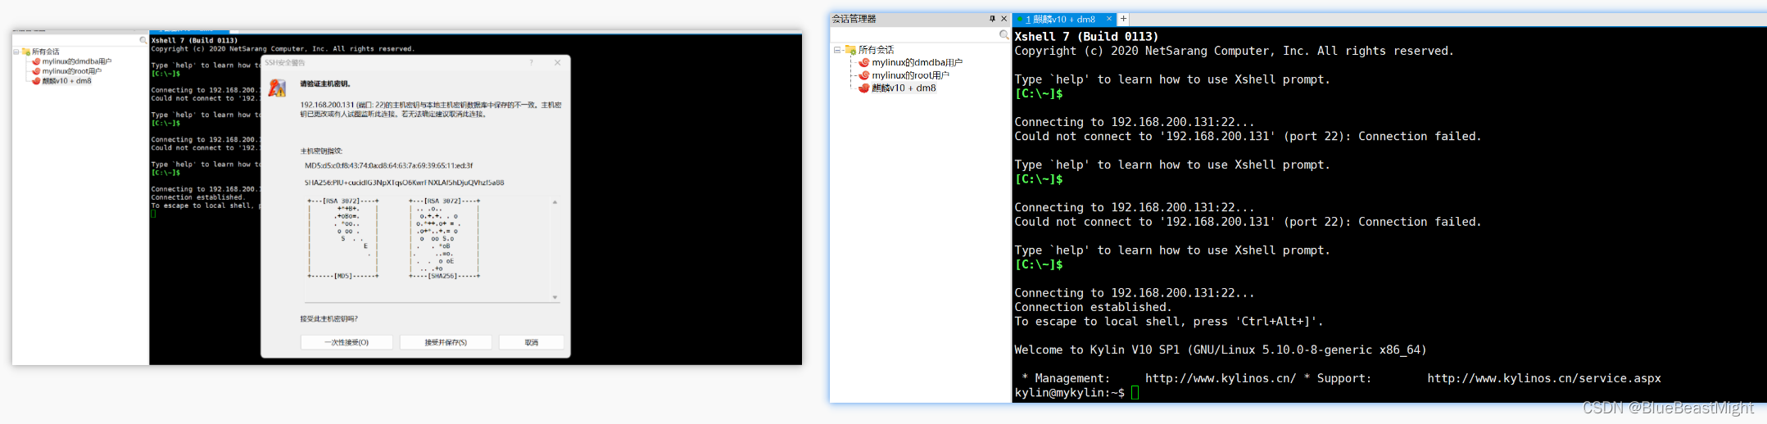1767x424 pixels.
Task: Click 取消 in the host key dialog
Action: click(532, 342)
